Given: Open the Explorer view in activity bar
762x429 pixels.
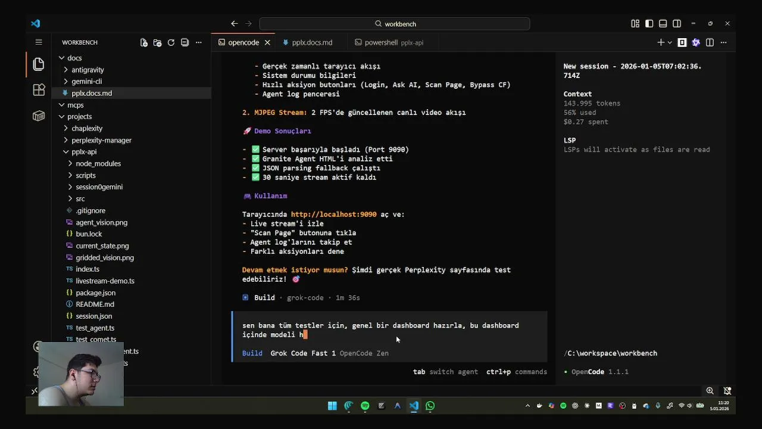Looking at the screenshot, I should (x=39, y=64).
